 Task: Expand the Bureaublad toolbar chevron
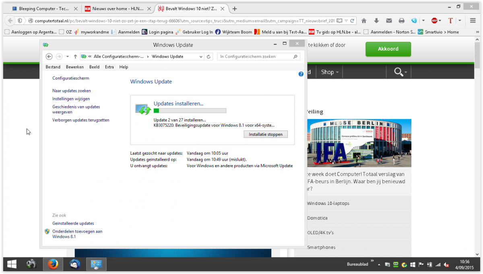point(372,261)
